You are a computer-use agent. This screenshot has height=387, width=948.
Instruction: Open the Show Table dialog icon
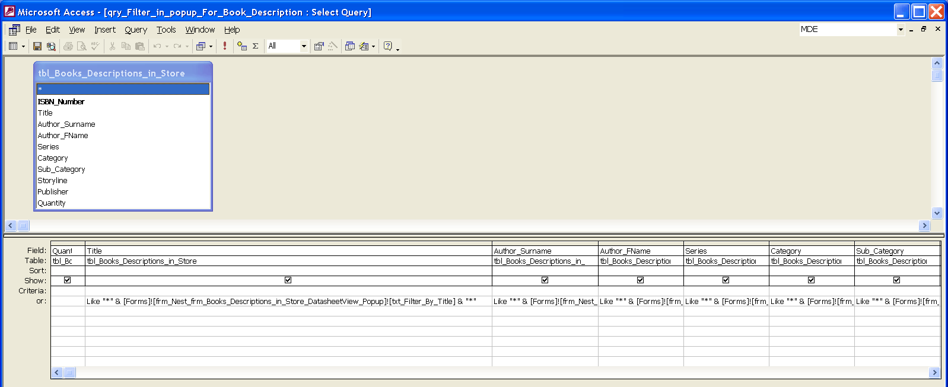242,46
